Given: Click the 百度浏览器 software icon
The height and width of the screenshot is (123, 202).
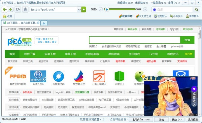Looking at the screenshot, I should click(x=59, y=77).
